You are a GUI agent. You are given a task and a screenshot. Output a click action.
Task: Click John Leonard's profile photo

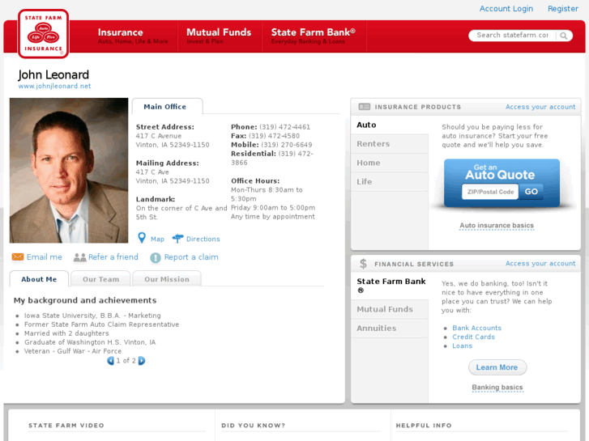pyautogui.click(x=69, y=171)
